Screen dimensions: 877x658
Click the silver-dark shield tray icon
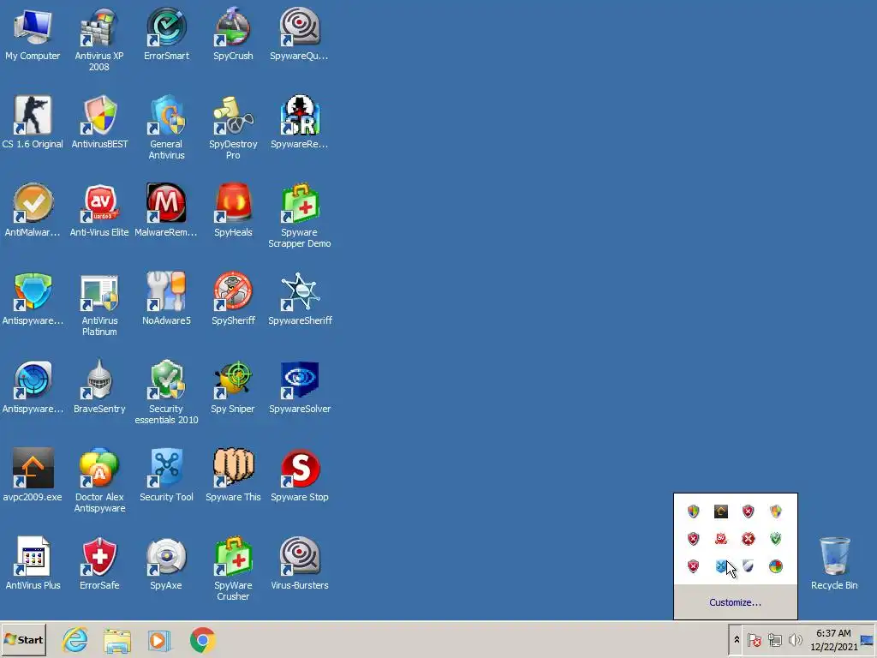(749, 566)
